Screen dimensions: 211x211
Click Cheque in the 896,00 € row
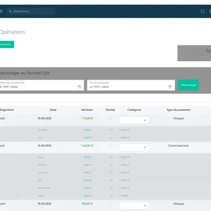point(178,204)
